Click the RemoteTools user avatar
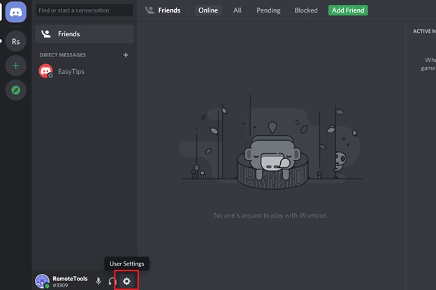 click(42, 281)
